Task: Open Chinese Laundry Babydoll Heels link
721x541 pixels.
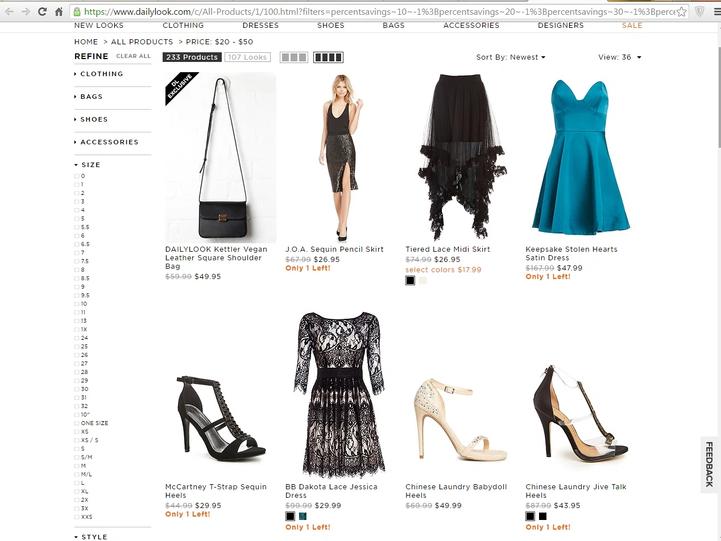Action: (456, 491)
